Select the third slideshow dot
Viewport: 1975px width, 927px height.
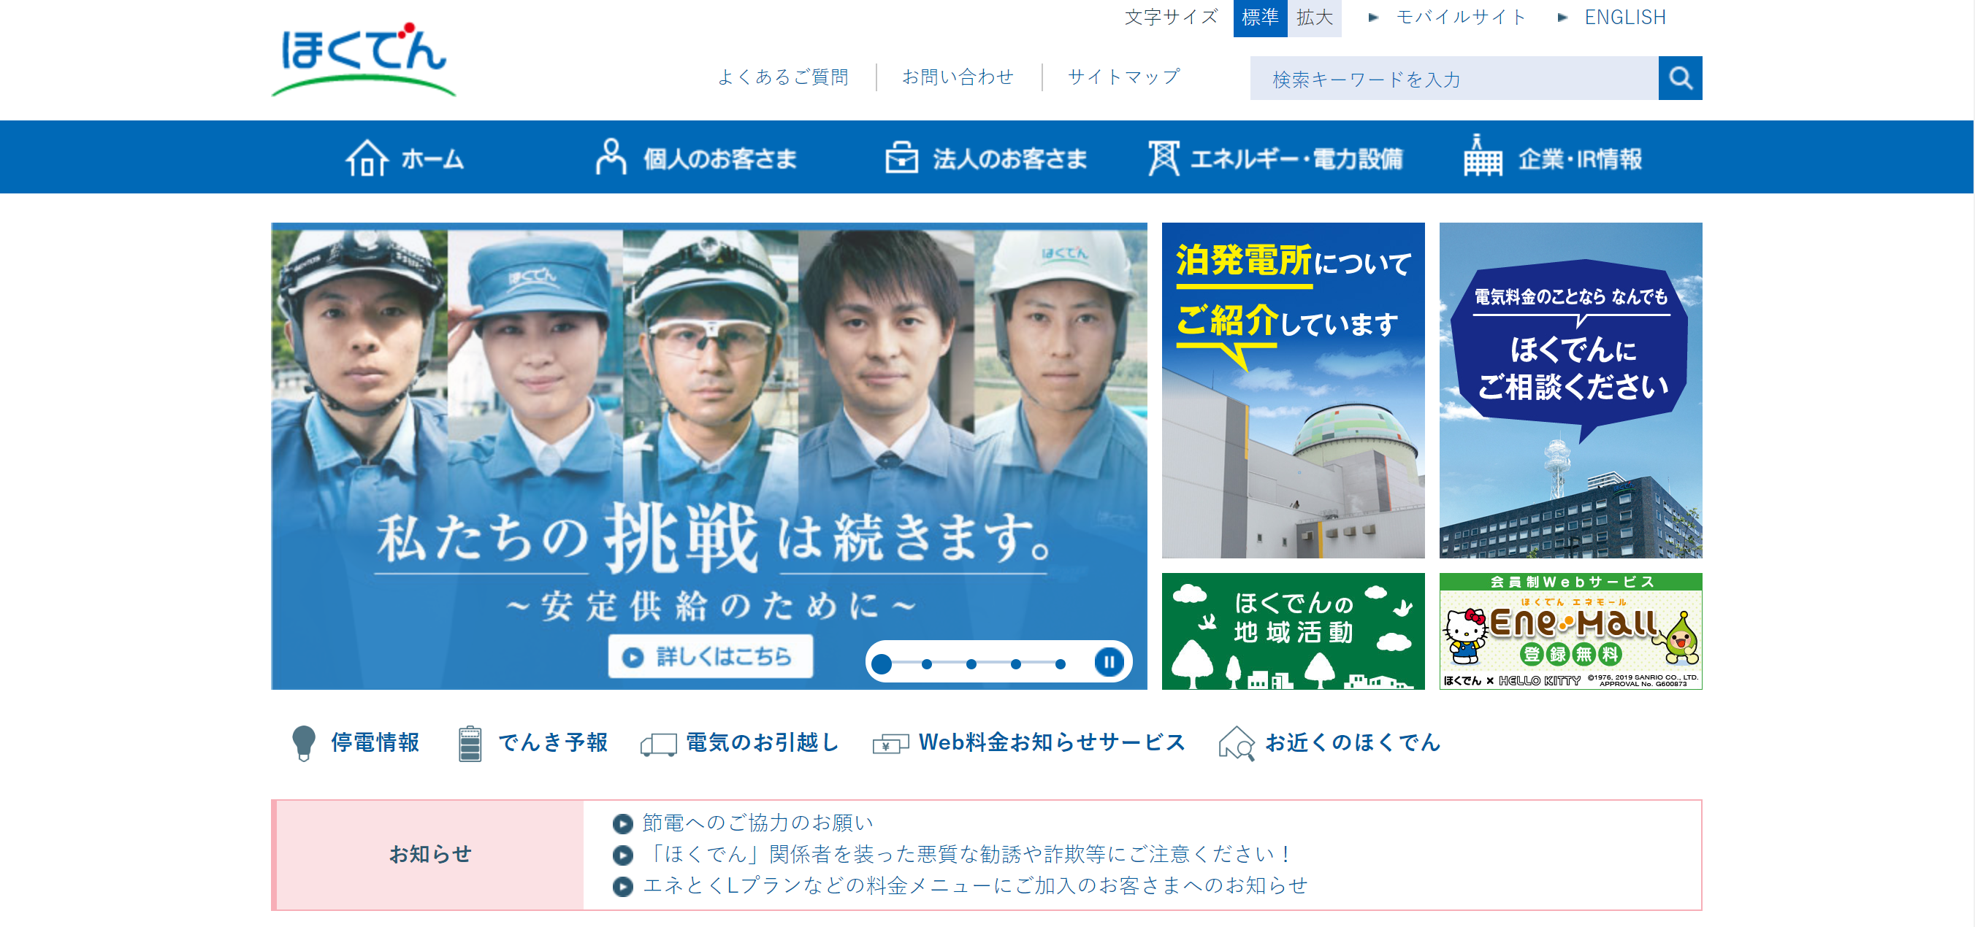(971, 664)
